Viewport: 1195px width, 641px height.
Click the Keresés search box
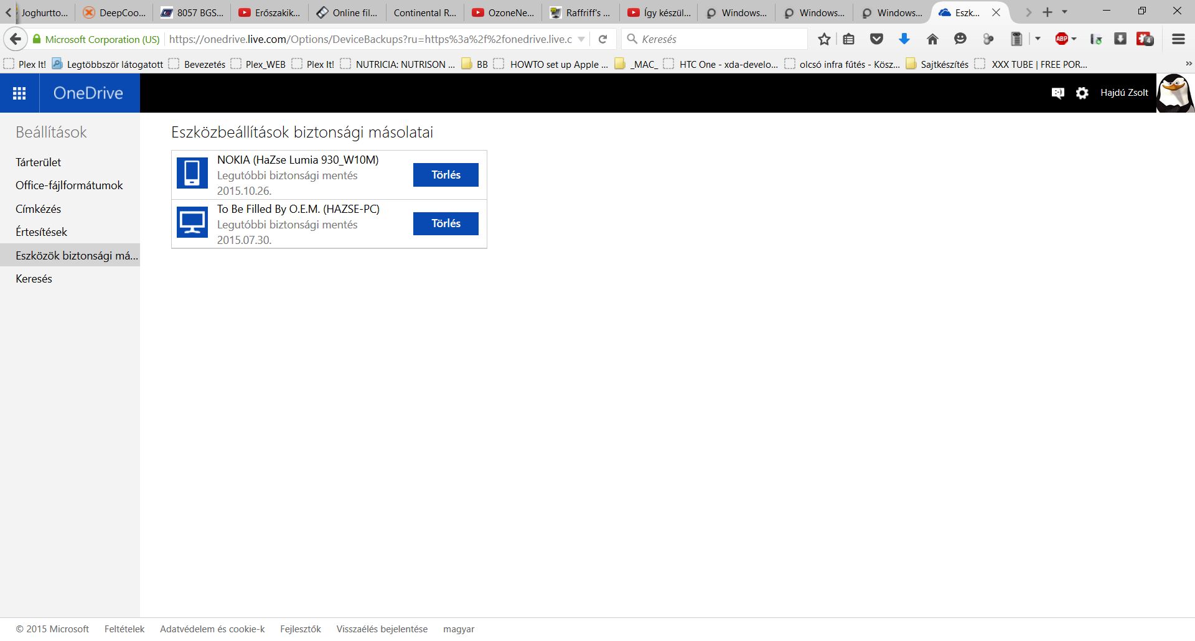pyautogui.click(x=715, y=39)
